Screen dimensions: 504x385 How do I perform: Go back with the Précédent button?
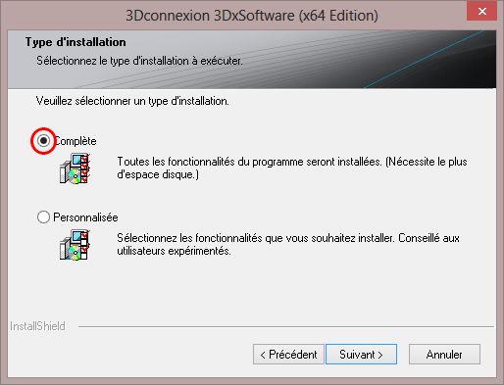[288, 355]
